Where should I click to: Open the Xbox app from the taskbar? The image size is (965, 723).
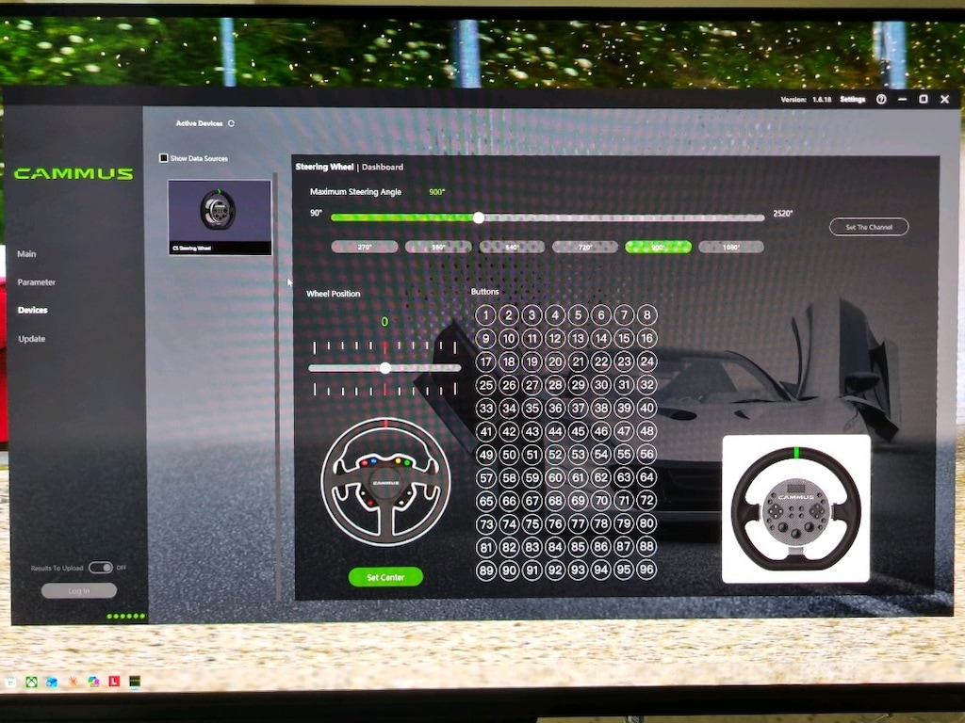(x=31, y=682)
